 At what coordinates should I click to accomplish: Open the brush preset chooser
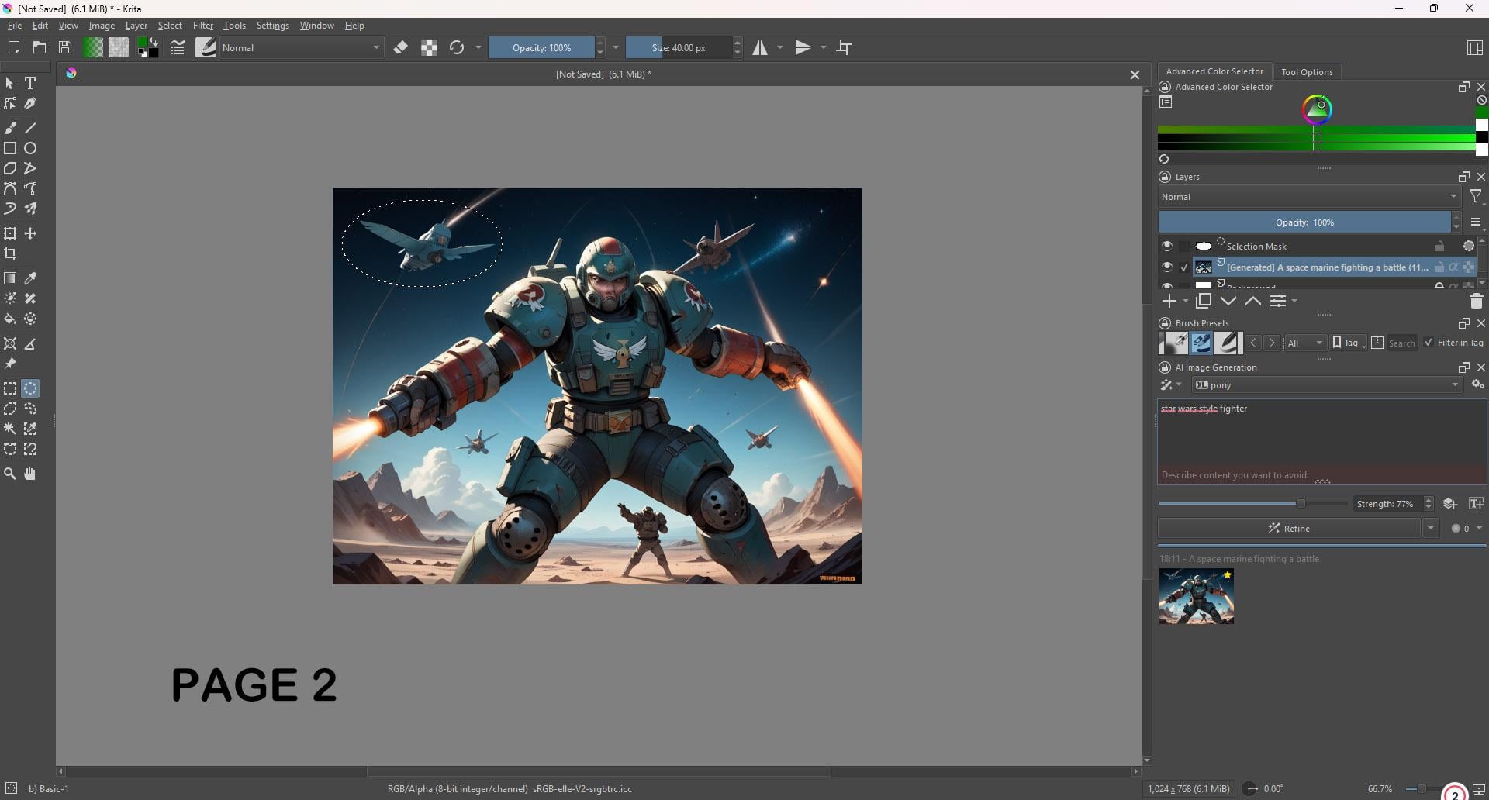tap(206, 47)
